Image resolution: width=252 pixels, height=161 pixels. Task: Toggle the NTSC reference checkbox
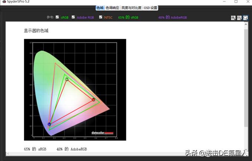(x=100, y=17)
